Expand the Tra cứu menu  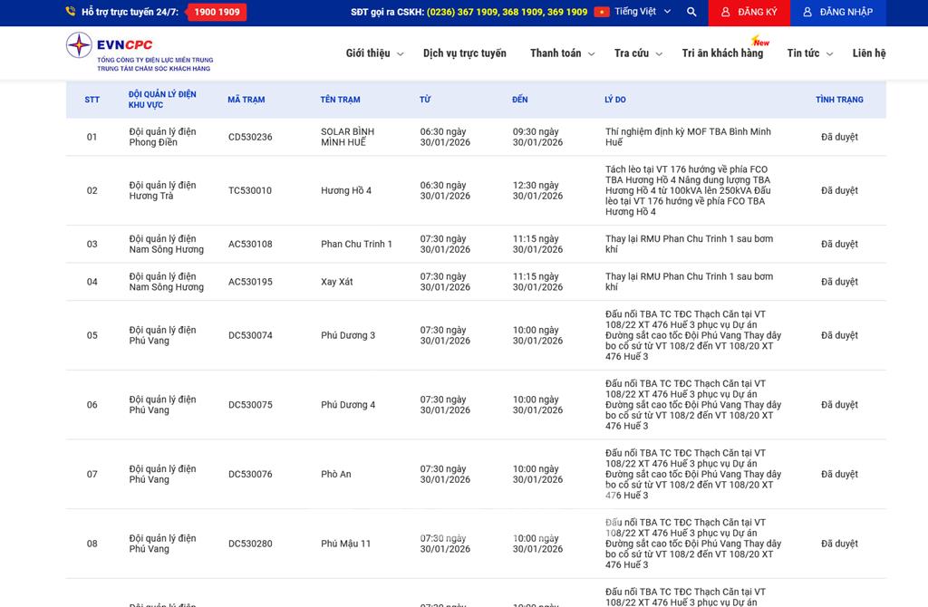638,53
